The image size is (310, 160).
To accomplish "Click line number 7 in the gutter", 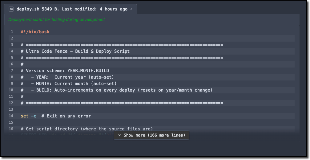I will [x=12, y=71].
